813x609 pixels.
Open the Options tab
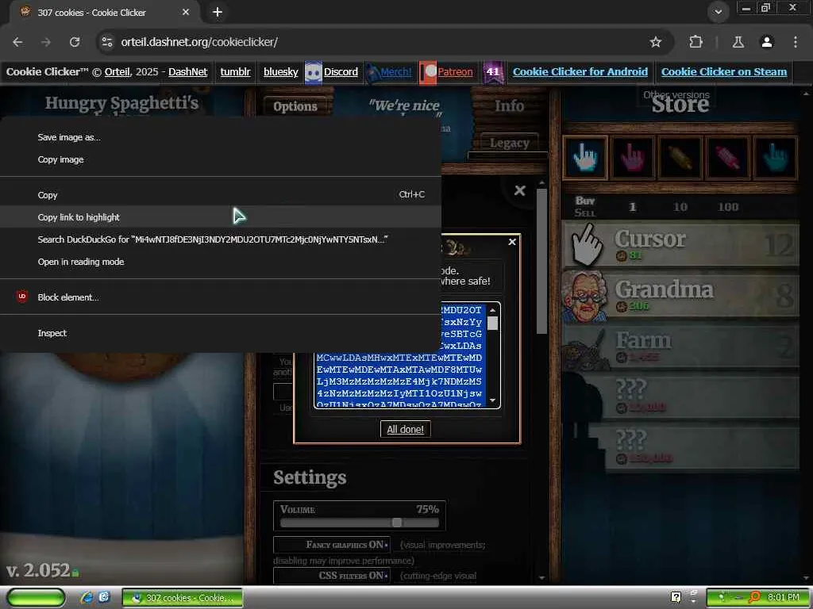(x=295, y=106)
